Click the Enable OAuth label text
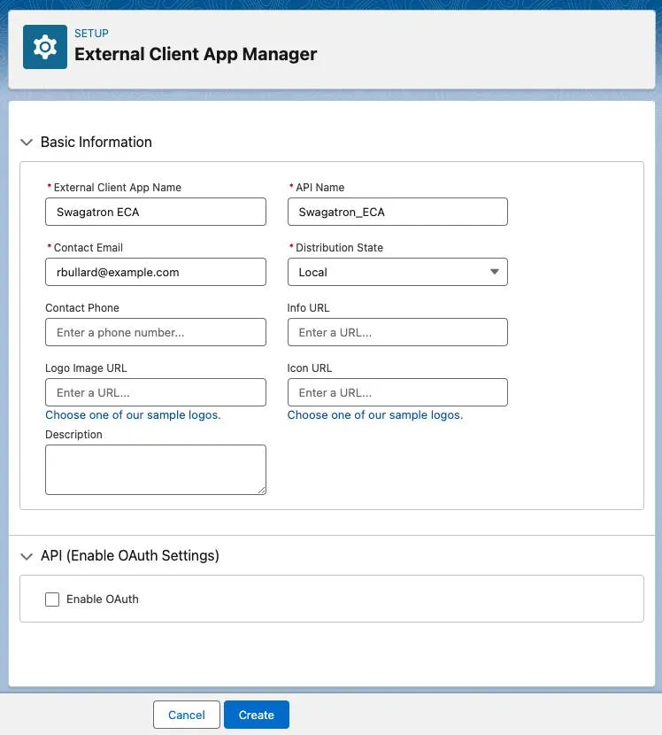662x735 pixels. coord(103,599)
